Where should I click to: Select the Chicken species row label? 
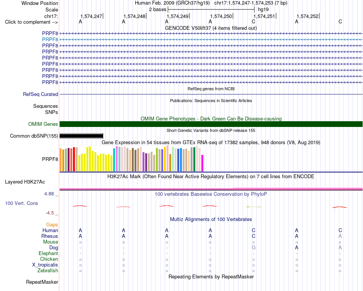click(x=49, y=259)
